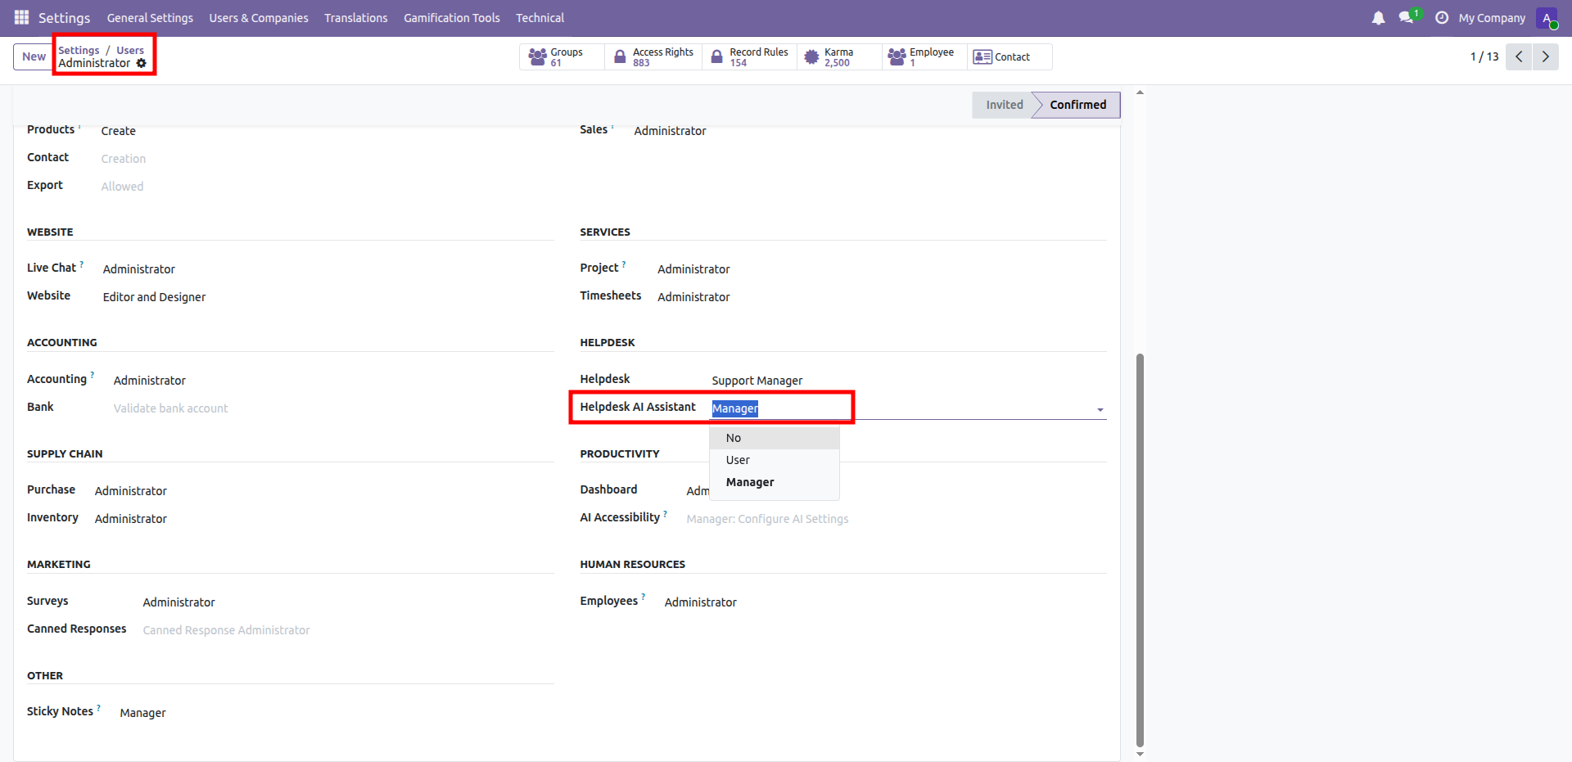This screenshot has width=1572, height=762.
Task: Click the gear icon beside Administrator
Action: pyautogui.click(x=141, y=63)
